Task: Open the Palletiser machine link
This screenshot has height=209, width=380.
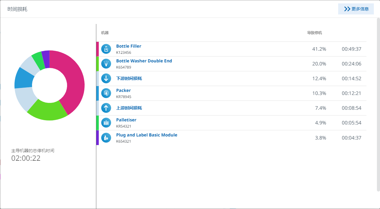Action: [x=126, y=120]
